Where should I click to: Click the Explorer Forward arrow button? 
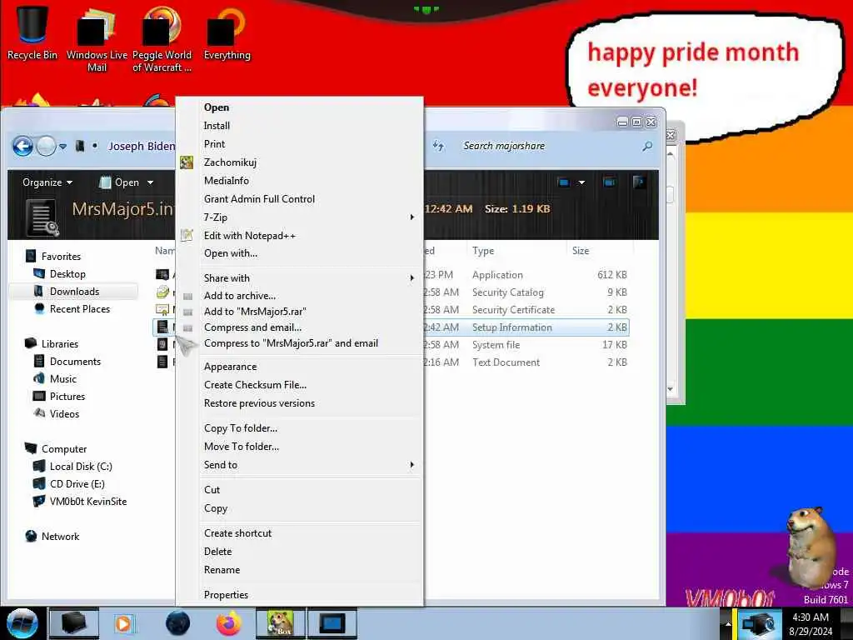47,146
